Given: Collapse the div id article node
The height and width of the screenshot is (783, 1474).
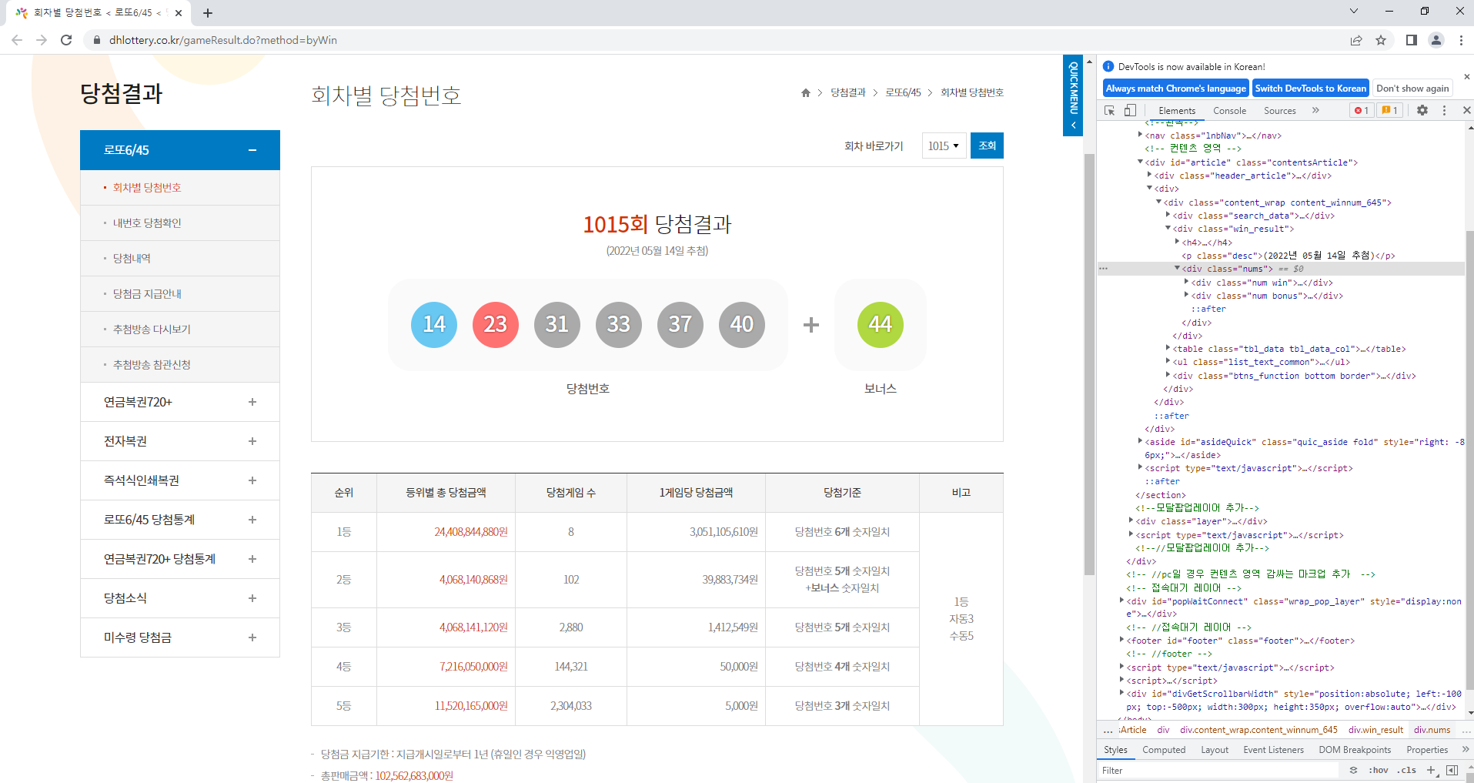Looking at the screenshot, I should tap(1140, 162).
